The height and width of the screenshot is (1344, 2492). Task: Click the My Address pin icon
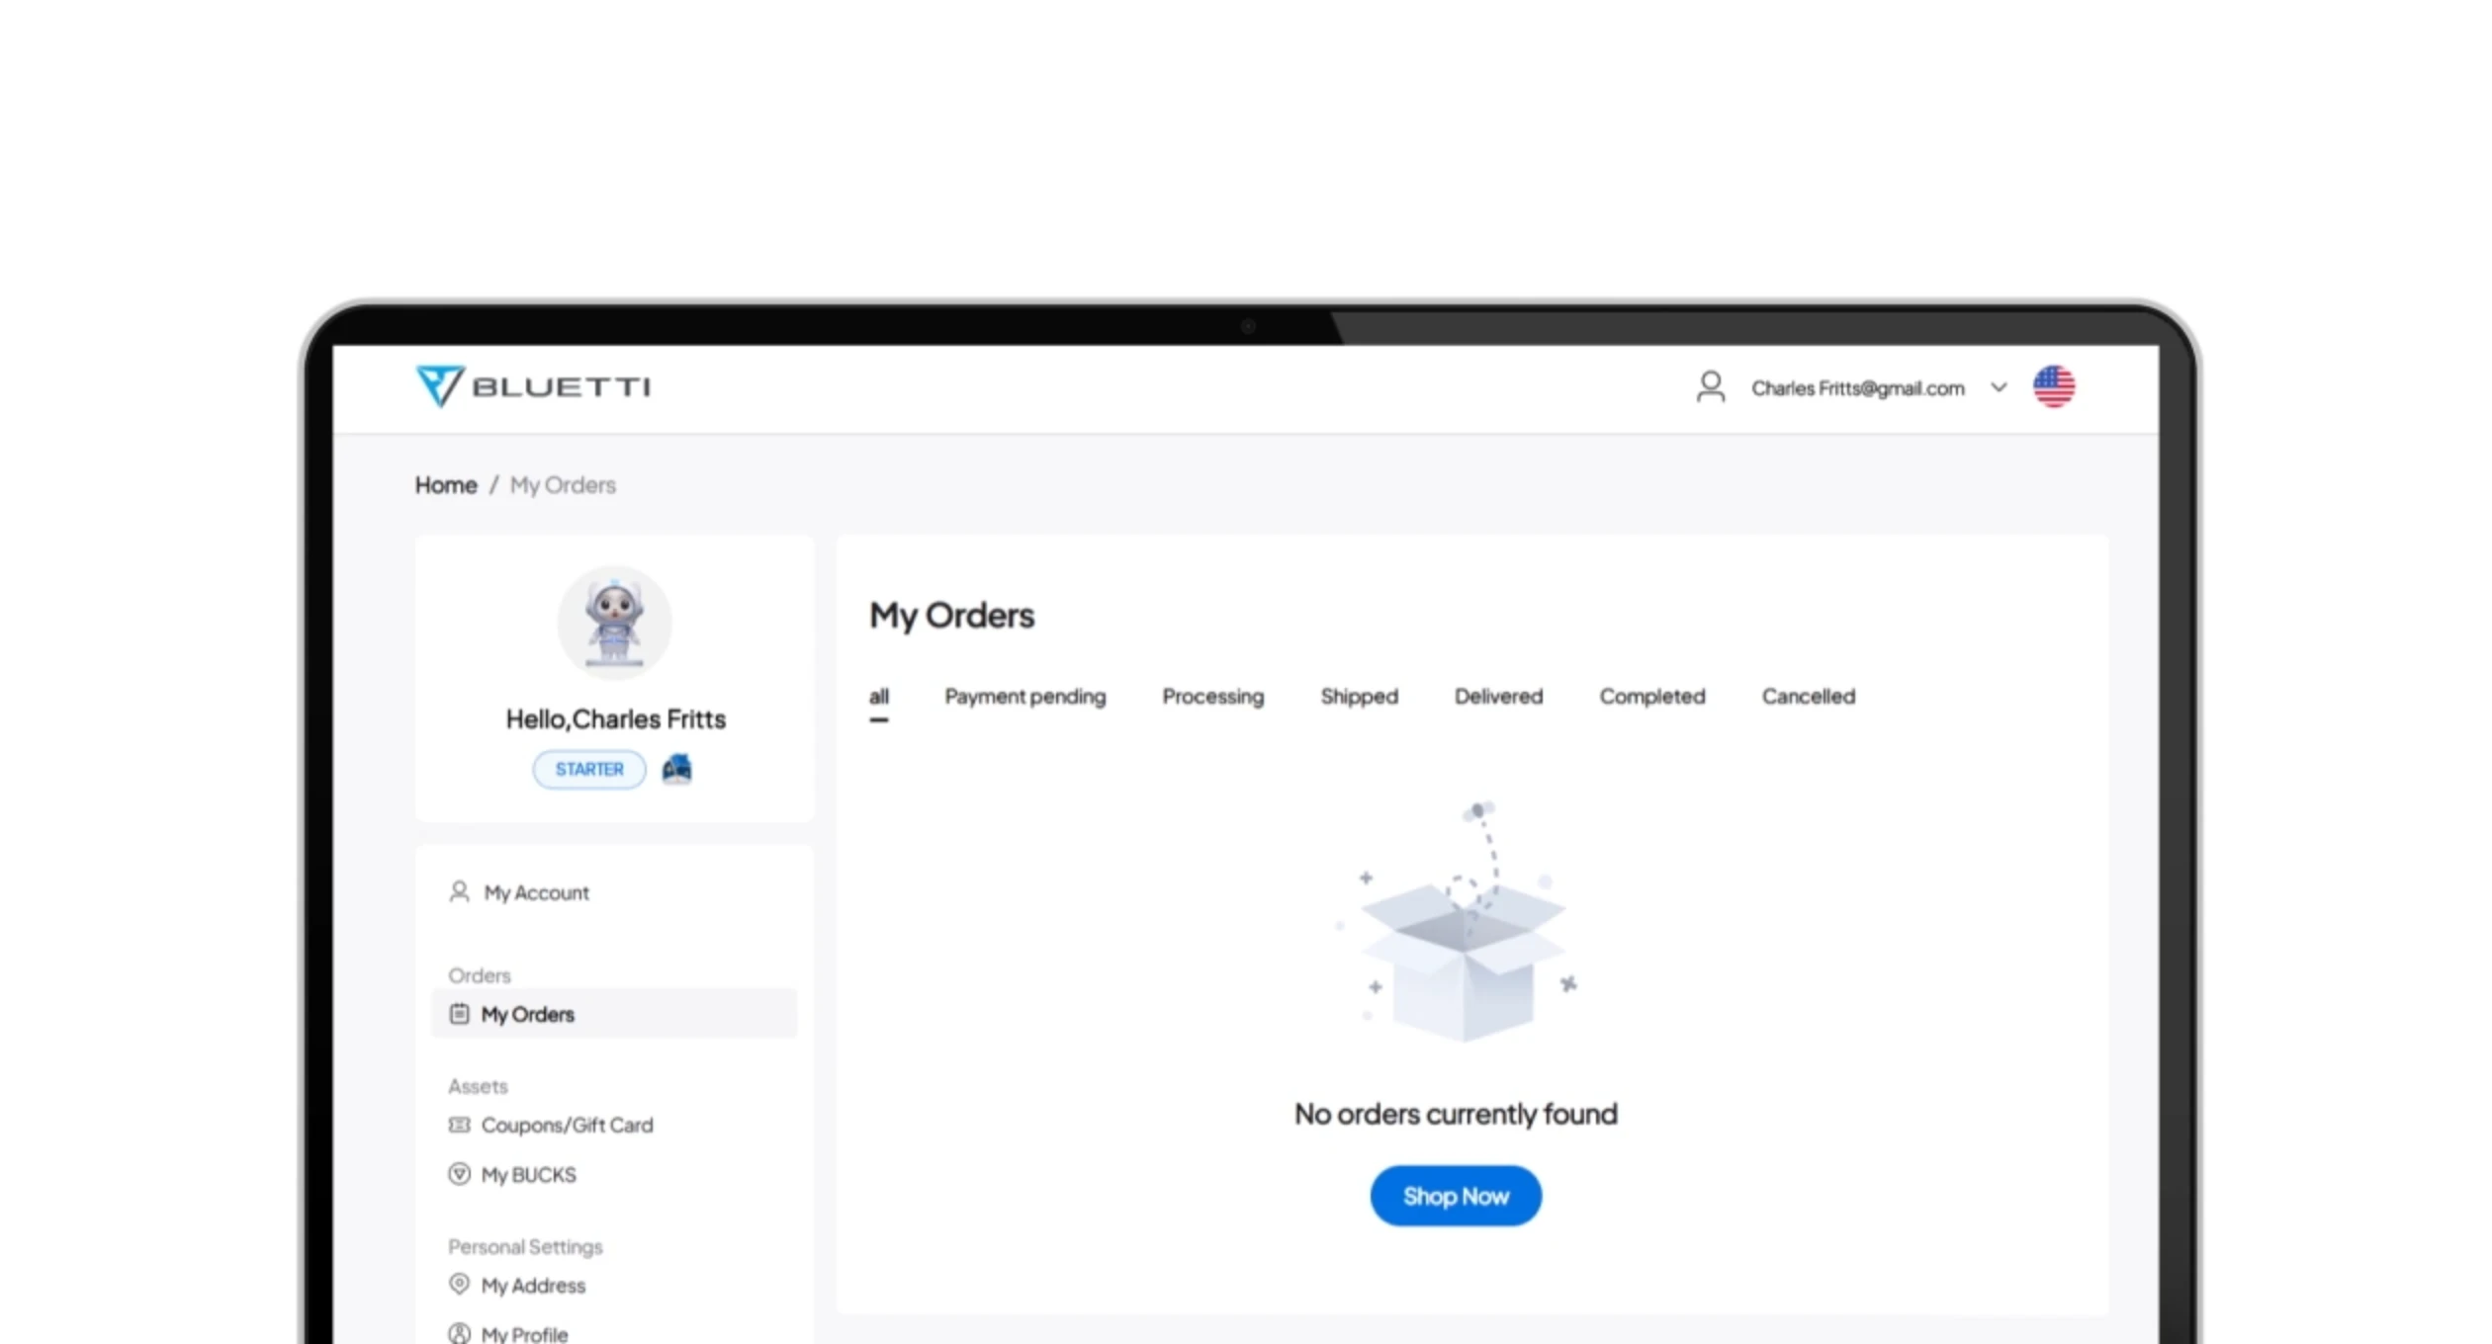coord(459,1285)
